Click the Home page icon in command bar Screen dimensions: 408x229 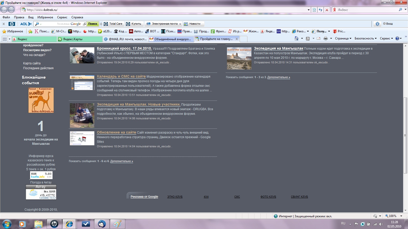tap(296, 38)
